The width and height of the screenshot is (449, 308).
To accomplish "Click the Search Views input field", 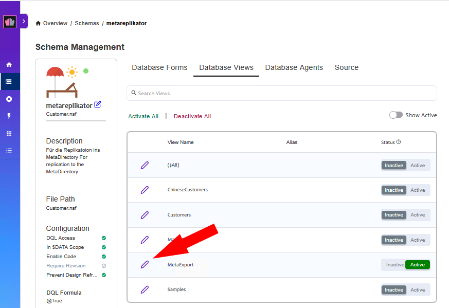I will pyautogui.click(x=282, y=93).
